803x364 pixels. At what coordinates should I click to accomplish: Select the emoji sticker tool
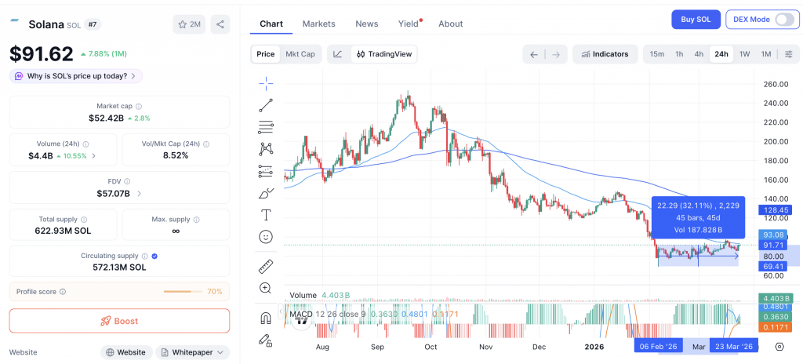pyautogui.click(x=266, y=236)
